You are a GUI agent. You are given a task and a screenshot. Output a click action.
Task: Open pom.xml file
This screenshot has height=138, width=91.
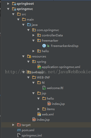[28, 130]
